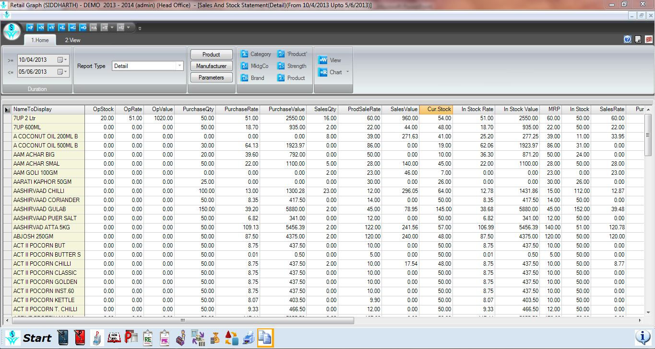Click the MktgCo filter icon
The height and width of the screenshot is (349, 655).
[x=245, y=66]
